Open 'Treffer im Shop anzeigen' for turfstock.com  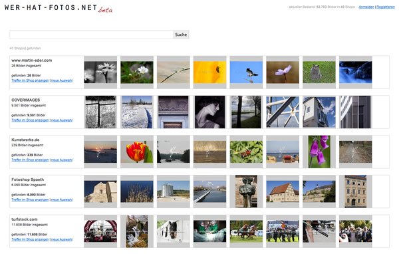pyautogui.click(x=30, y=239)
